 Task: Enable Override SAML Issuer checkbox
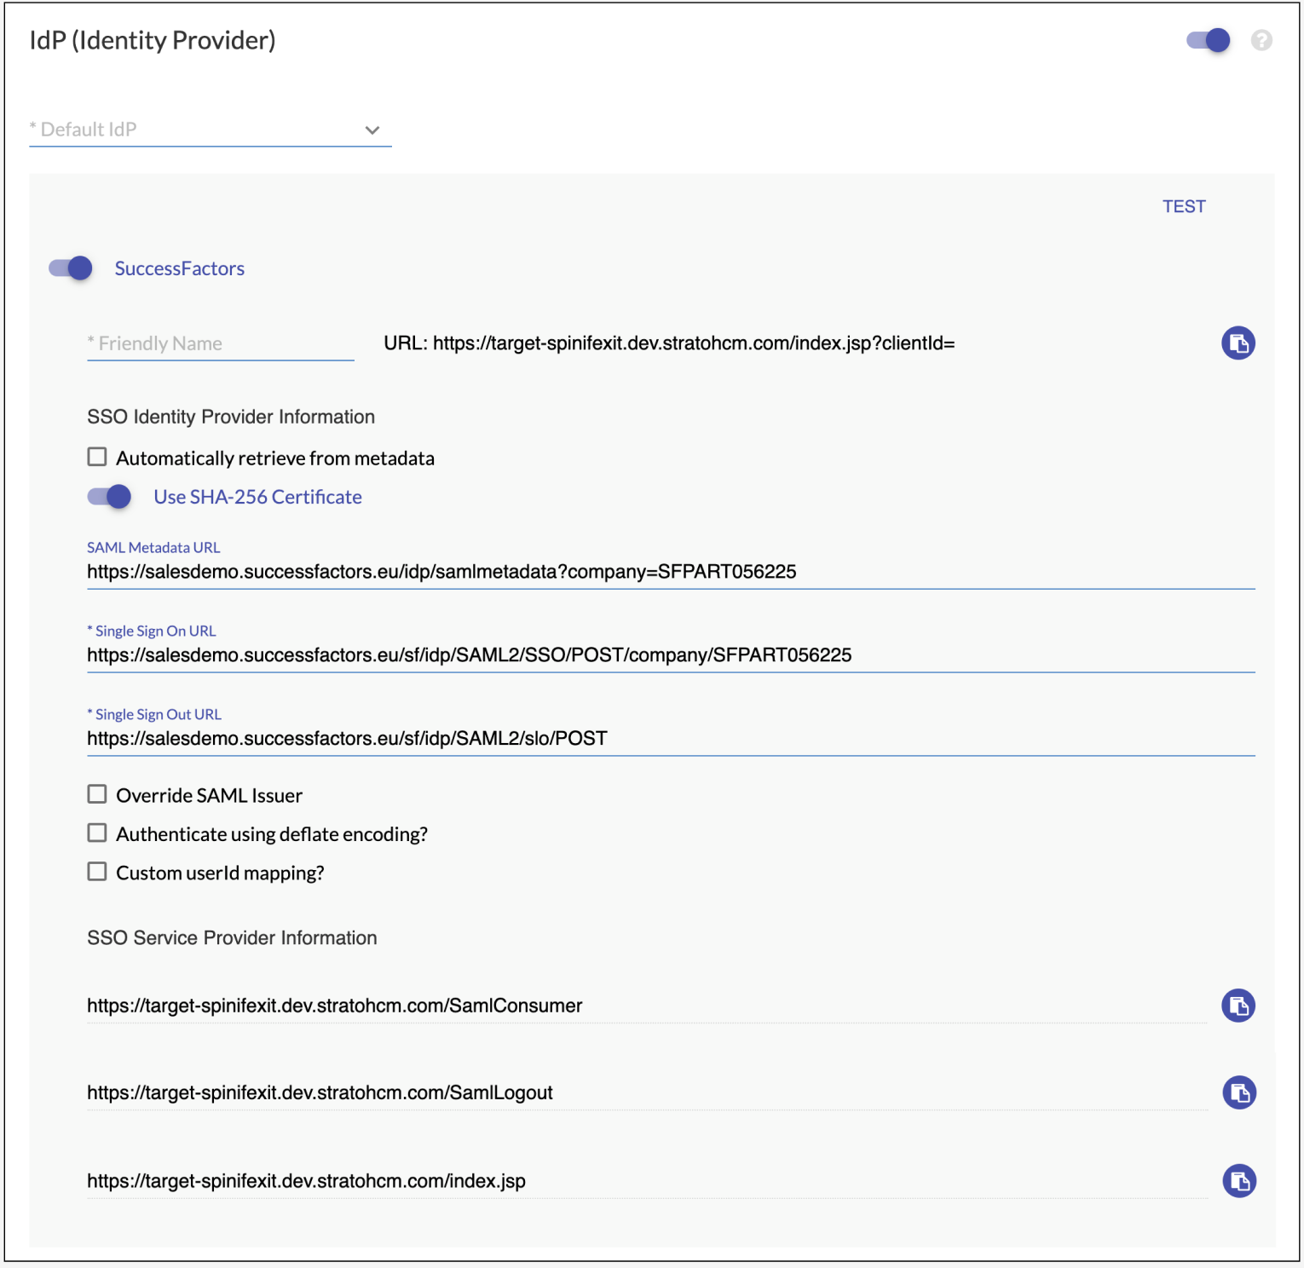point(97,795)
